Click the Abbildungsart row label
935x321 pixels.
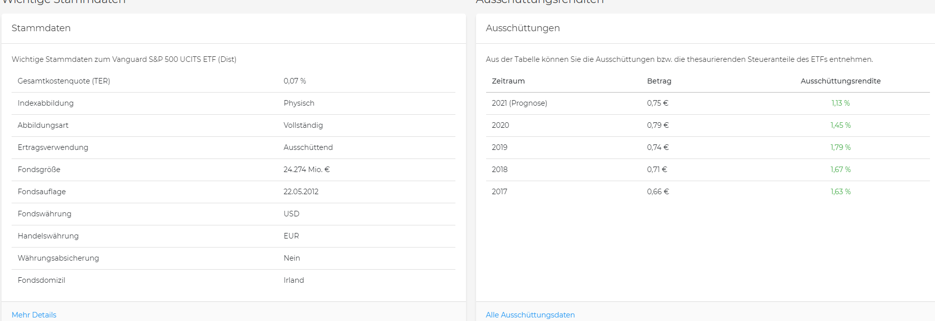tap(43, 125)
